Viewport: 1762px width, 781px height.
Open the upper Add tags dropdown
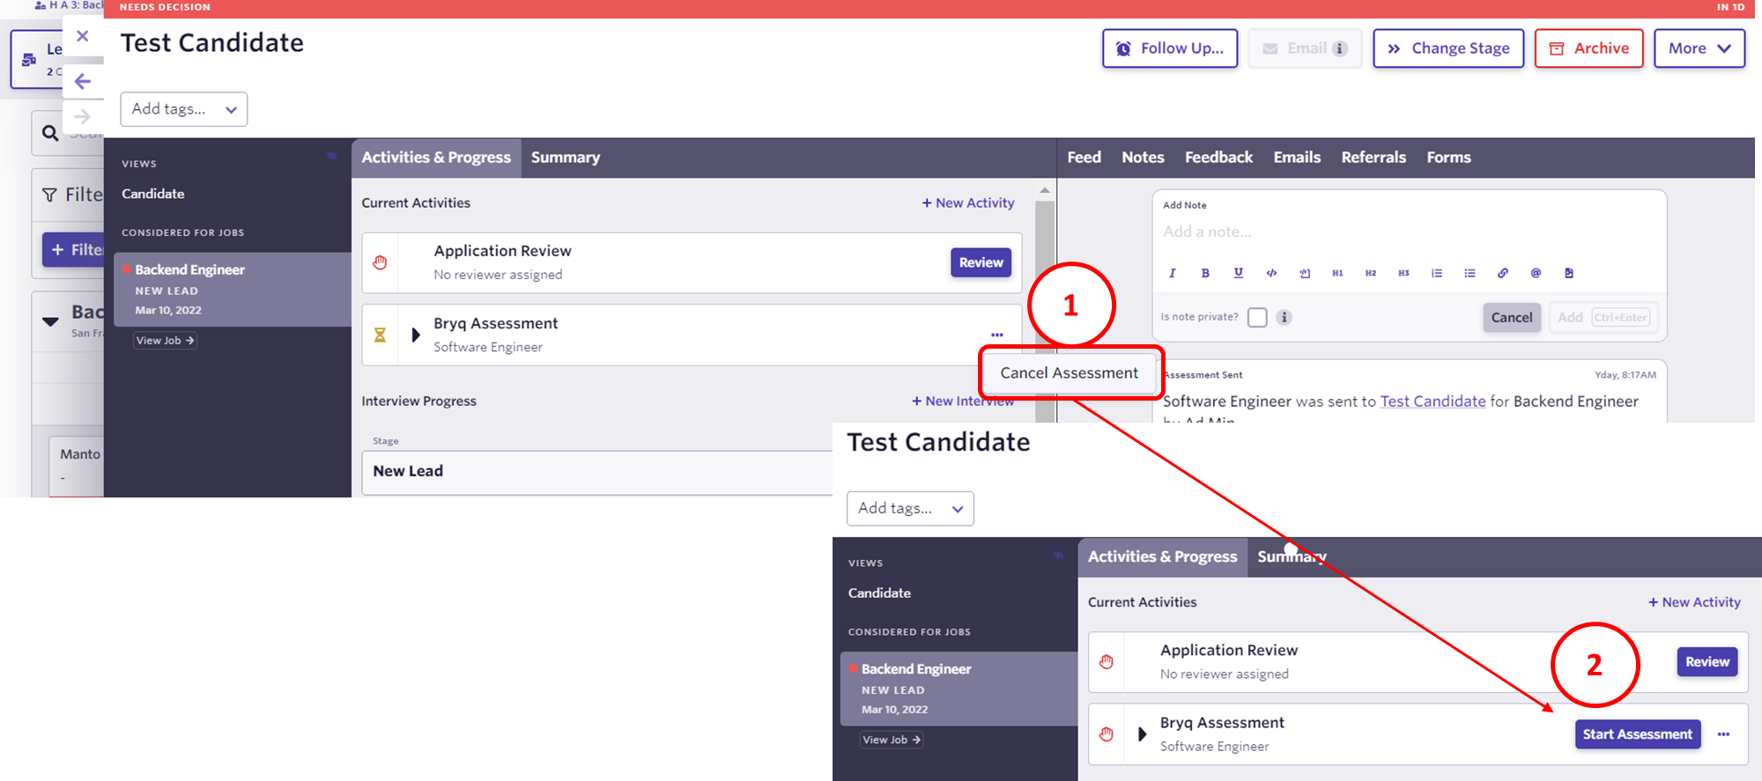pos(183,109)
